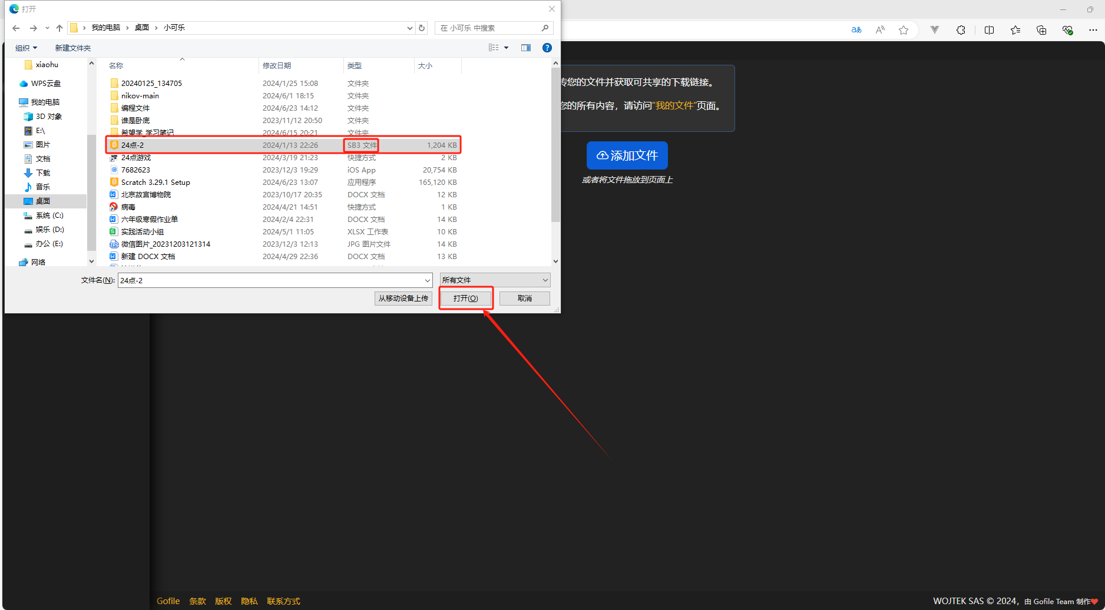This screenshot has width=1105, height=610.
Task: Click the 从移动设备上传 button
Action: point(403,299)
